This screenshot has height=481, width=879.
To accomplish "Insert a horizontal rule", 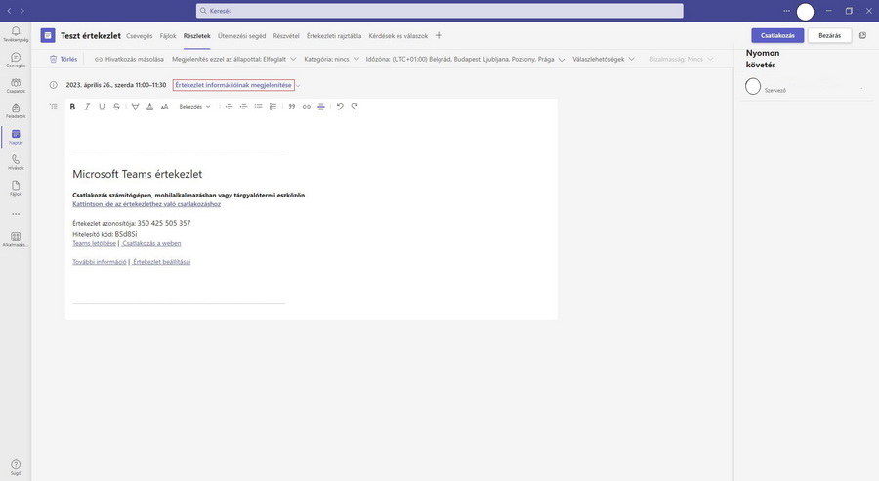I will click(x=321, y=107).
